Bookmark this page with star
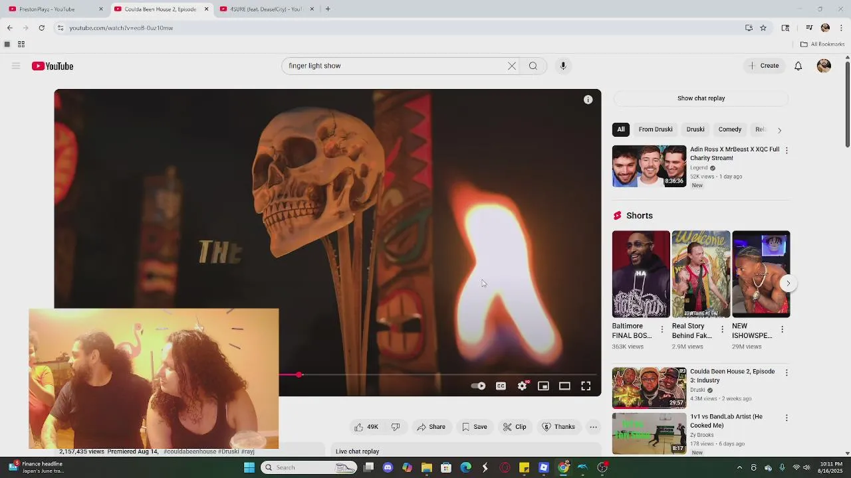851x478 pixels. click(763, 28)
